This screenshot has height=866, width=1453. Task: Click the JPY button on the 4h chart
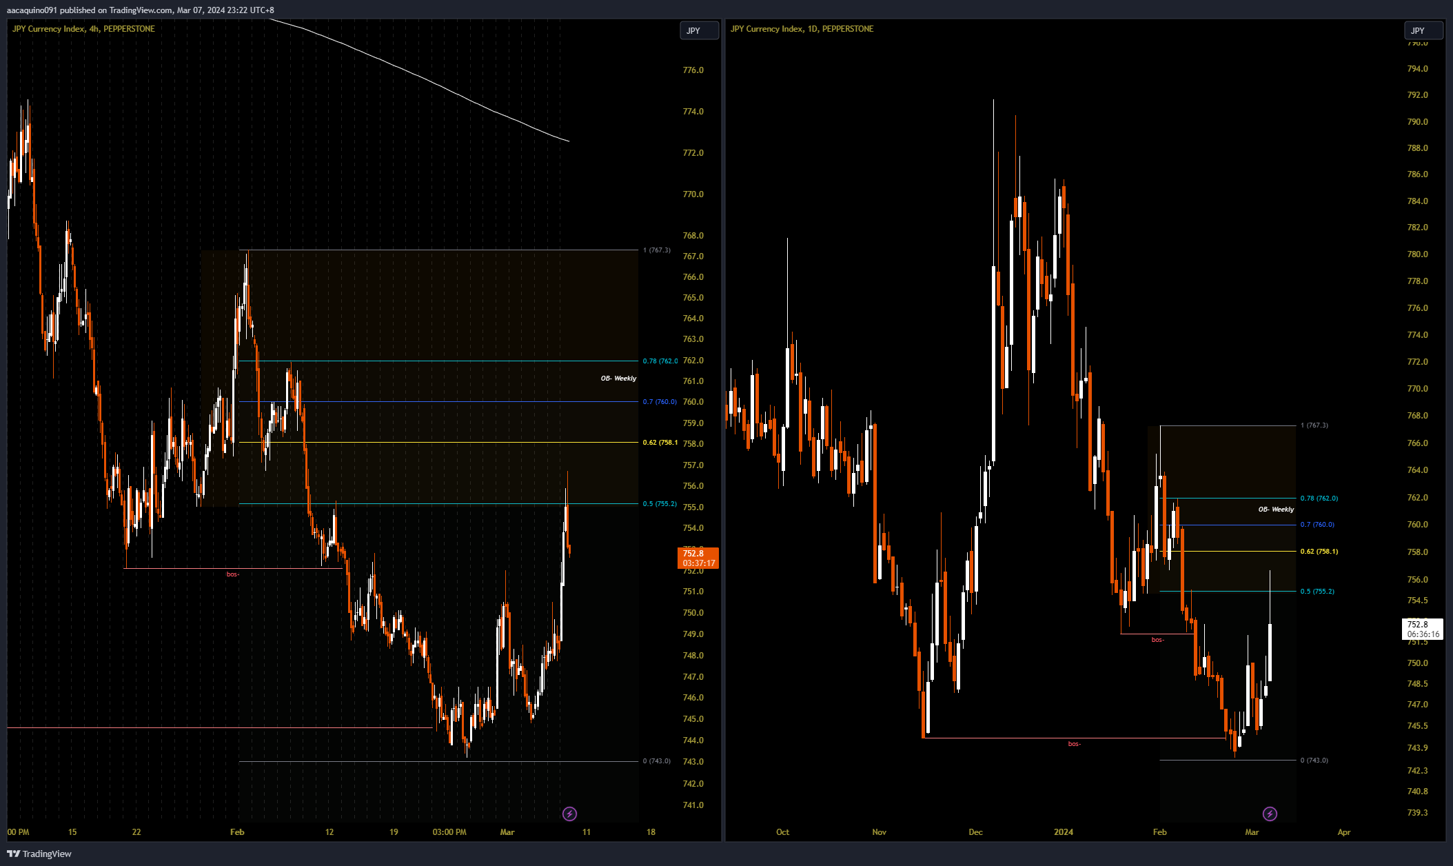(700, 31)
